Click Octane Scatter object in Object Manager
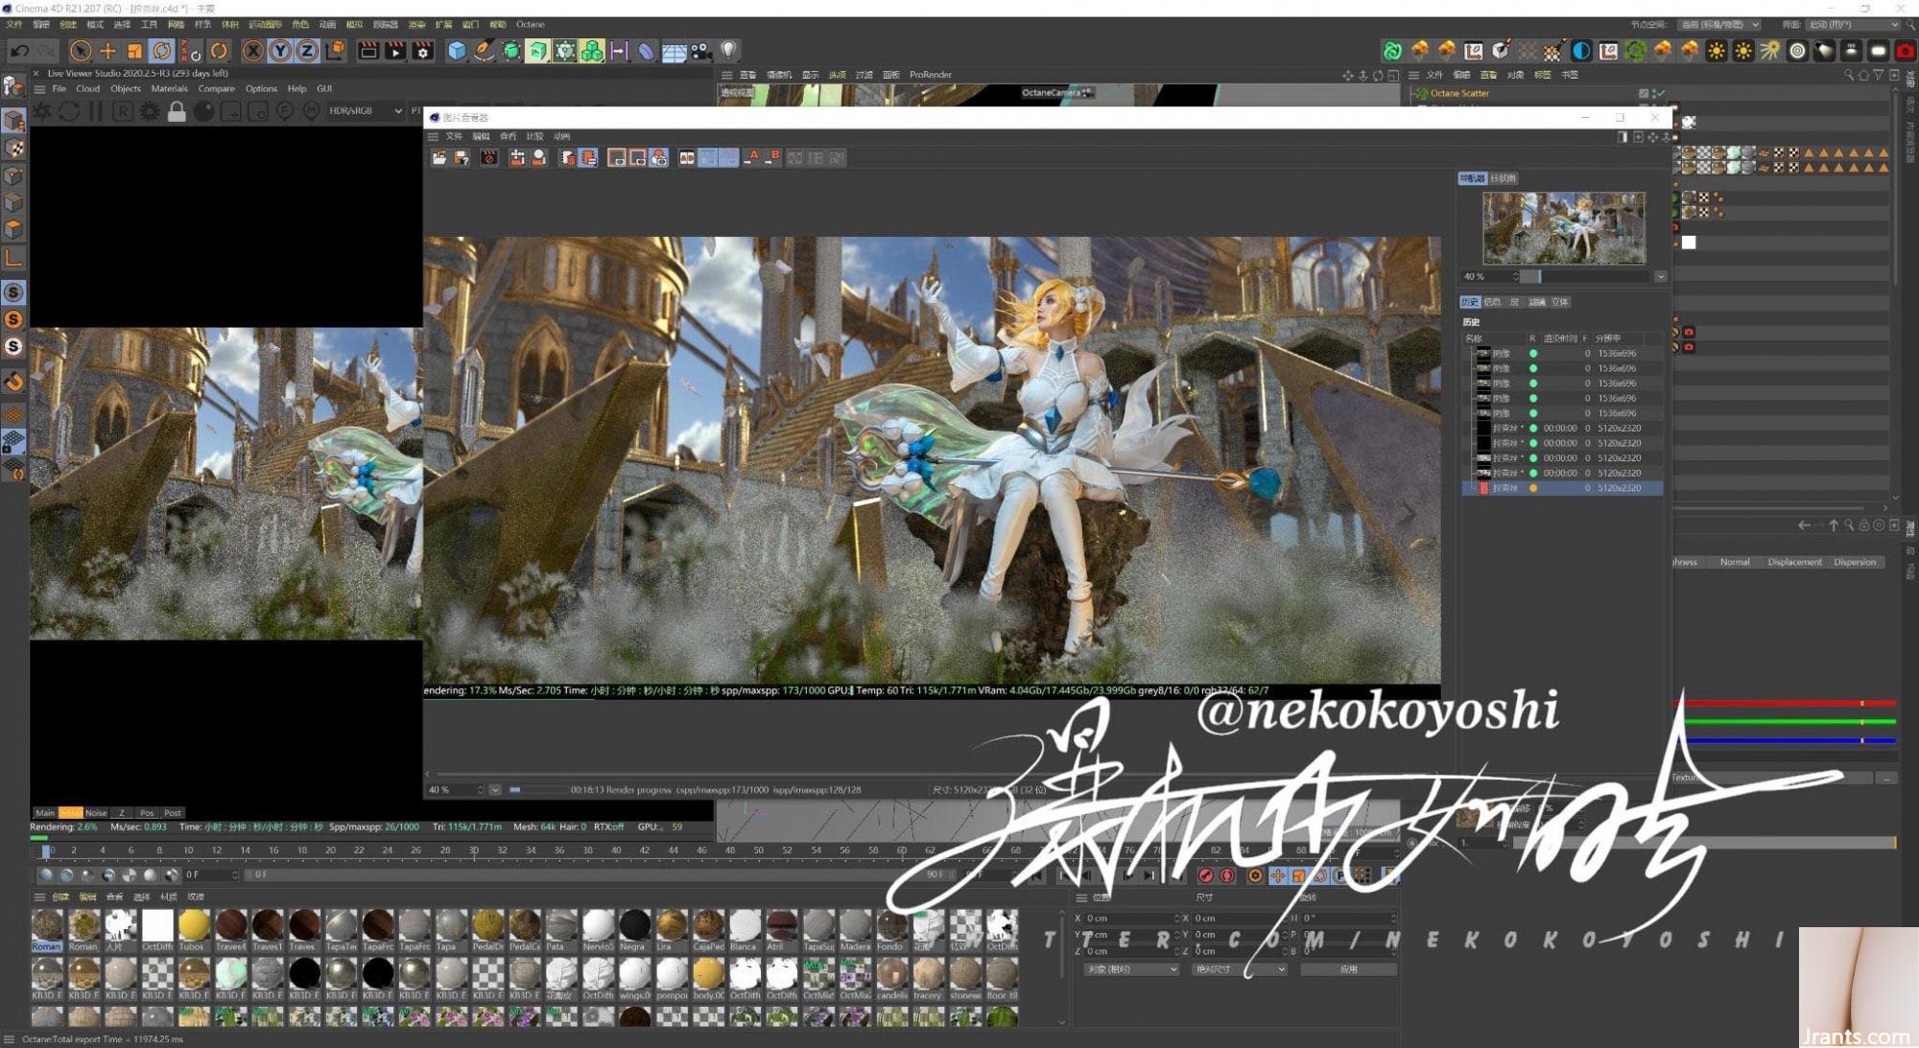 click(1458, 93)
